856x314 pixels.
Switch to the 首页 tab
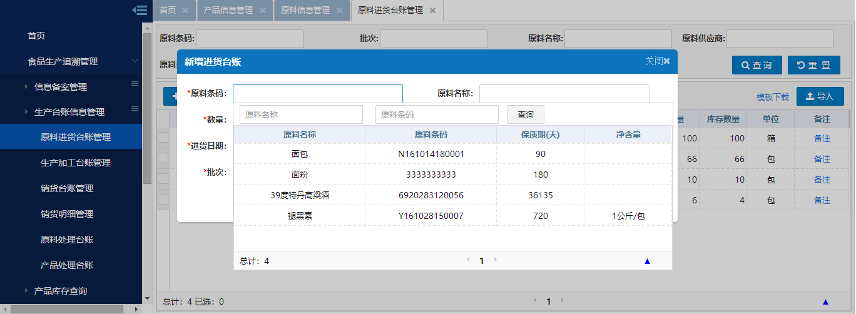(168, 11)
